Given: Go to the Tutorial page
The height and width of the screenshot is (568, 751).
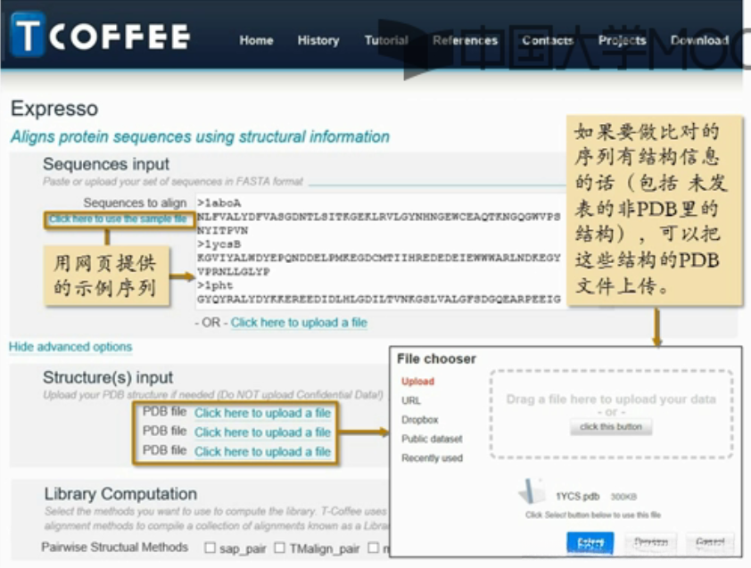Looking at the screenshot, I should click(x=386, y=40).
